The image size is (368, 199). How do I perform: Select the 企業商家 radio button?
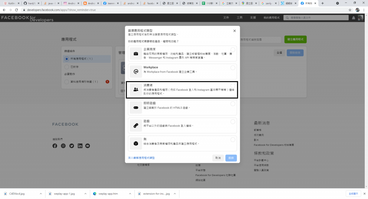pyautogui.click(x=233, y=49)
